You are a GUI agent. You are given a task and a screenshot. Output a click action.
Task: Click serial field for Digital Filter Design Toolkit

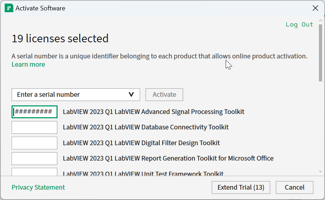(35, 143)
